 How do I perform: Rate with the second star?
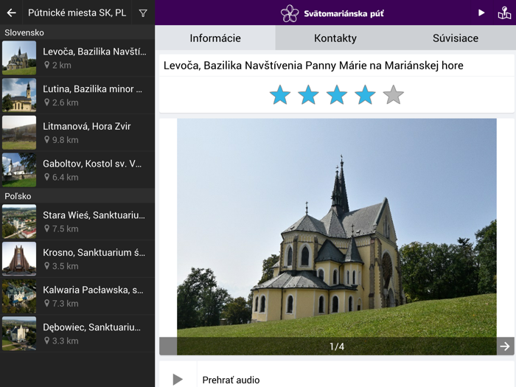308,95
